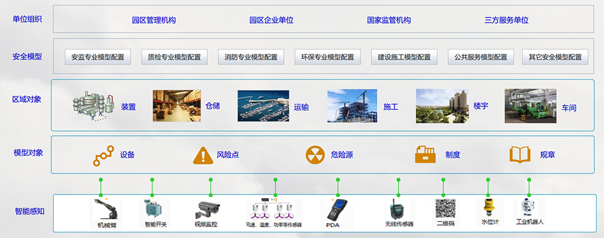Select the 风险点 warning triangle icon

203,155
